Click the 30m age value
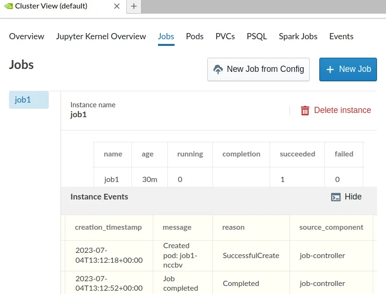 tap(149, 179)
